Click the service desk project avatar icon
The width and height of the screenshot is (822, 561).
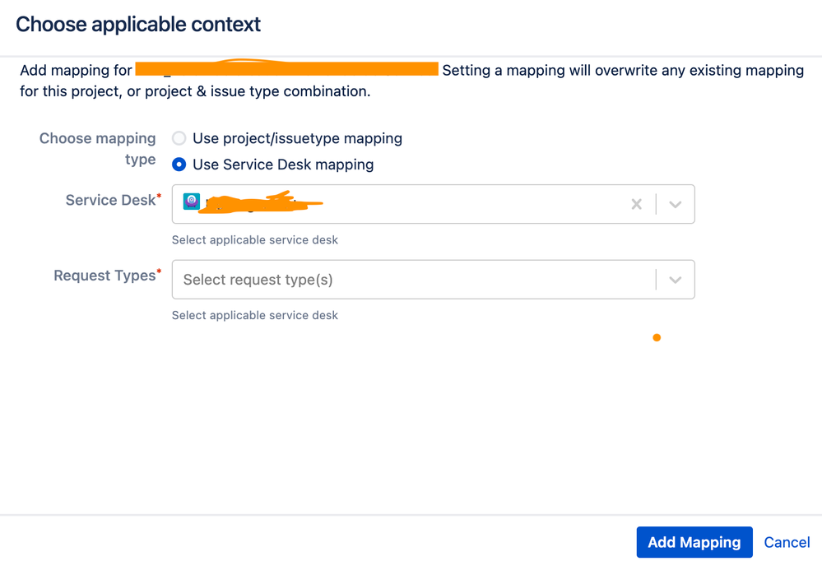(191, 202)
